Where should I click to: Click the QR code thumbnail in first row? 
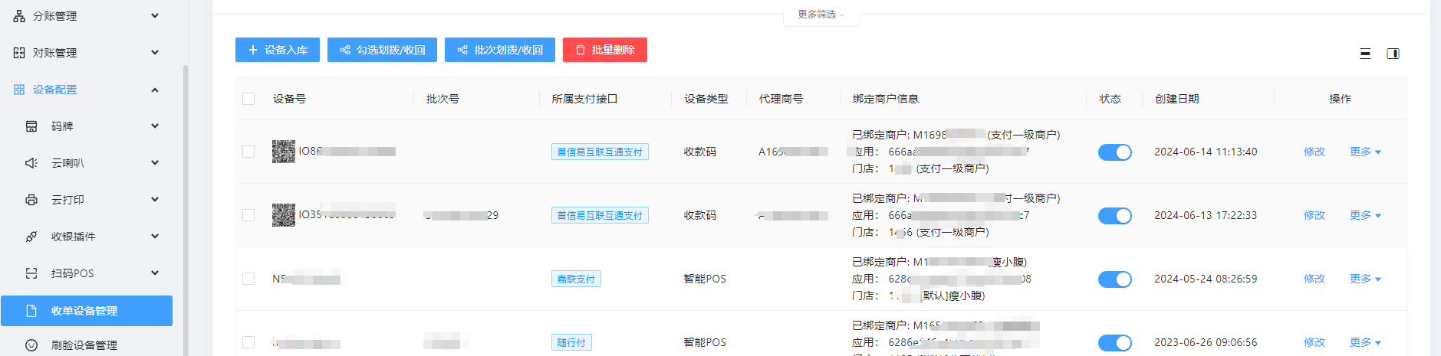pos(284,152)
